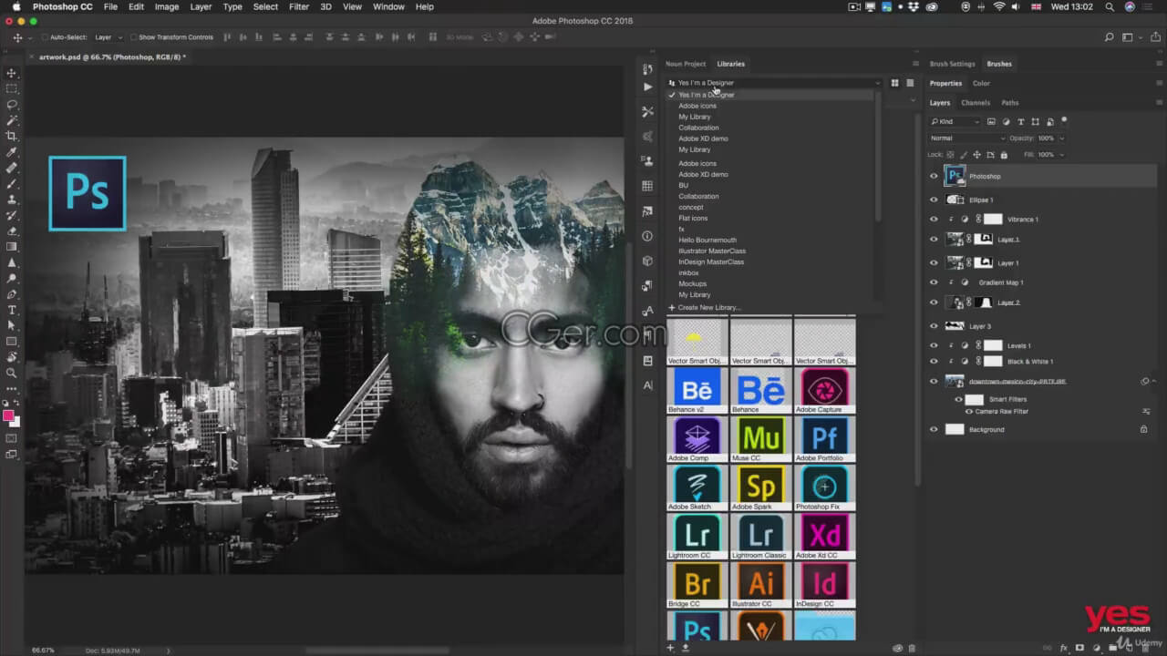Select the Lasso tool
1167x656 pixels.
pos(12,104)
